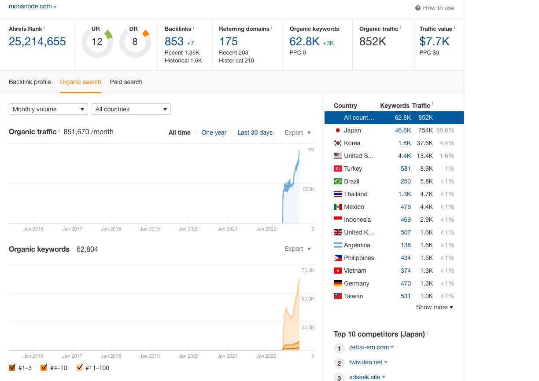Click competitor rank badge number 2
This screenshot has width=539, height=381.
[x=339, y=363]
